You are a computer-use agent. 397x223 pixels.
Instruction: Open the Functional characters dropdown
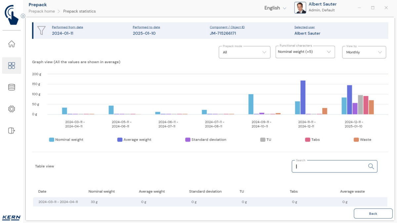305,52
